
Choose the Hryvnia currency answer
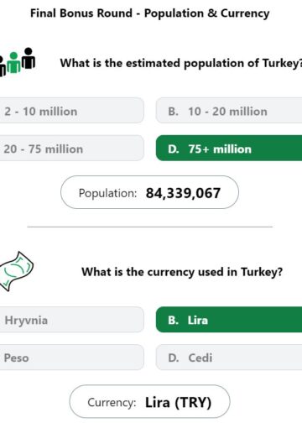point(71,320)
